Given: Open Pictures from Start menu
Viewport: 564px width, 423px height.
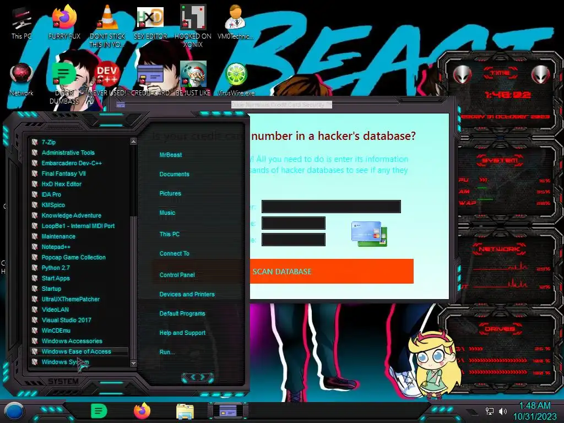Looking at the screenshot, I should 170,193.
